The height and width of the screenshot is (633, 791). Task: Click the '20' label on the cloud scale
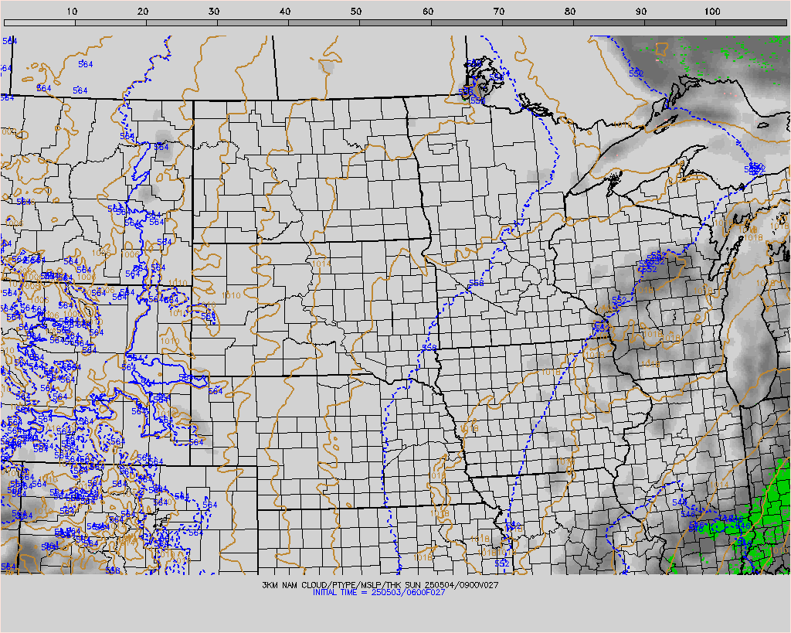tap(143, 12)
